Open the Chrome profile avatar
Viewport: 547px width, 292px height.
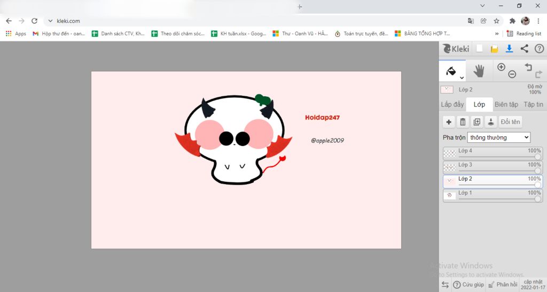coord(526,21)
